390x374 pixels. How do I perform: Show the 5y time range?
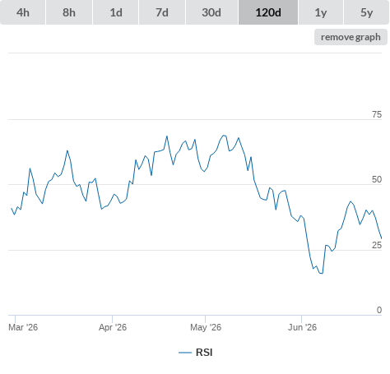point(366,12)
